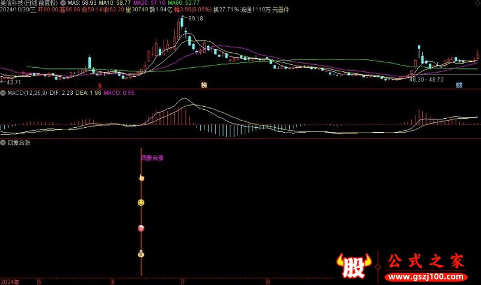Viewport: 481px width, 285px height.
Task: Click month 6 on the time axis
Action: (113, 282)
